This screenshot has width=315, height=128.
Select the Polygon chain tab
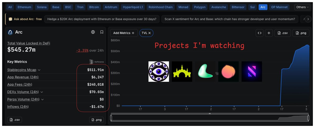coord(200,7)
